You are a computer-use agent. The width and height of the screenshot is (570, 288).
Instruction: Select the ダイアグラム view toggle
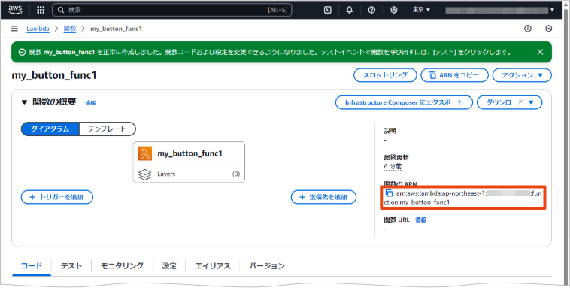point(50,129)
